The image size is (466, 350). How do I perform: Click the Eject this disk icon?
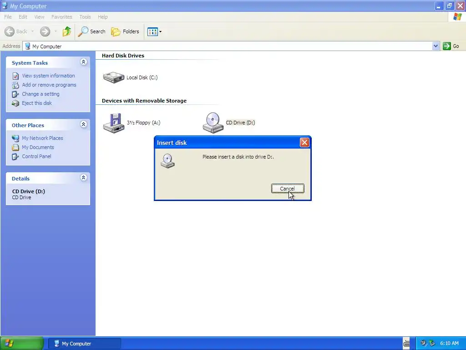click(15, 103)
